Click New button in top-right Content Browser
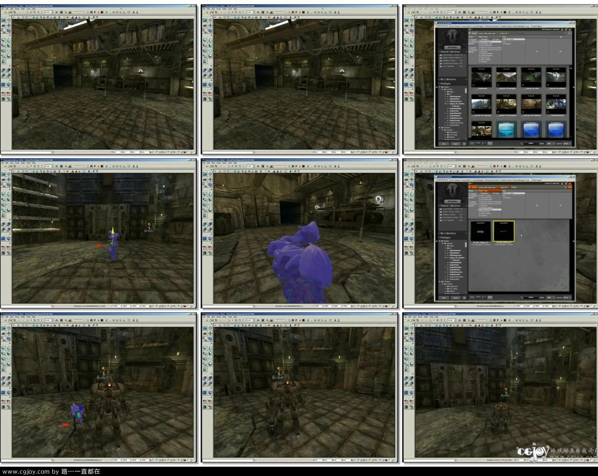The image size is (598, 476). pyautogui.click(x=444, y=144)
